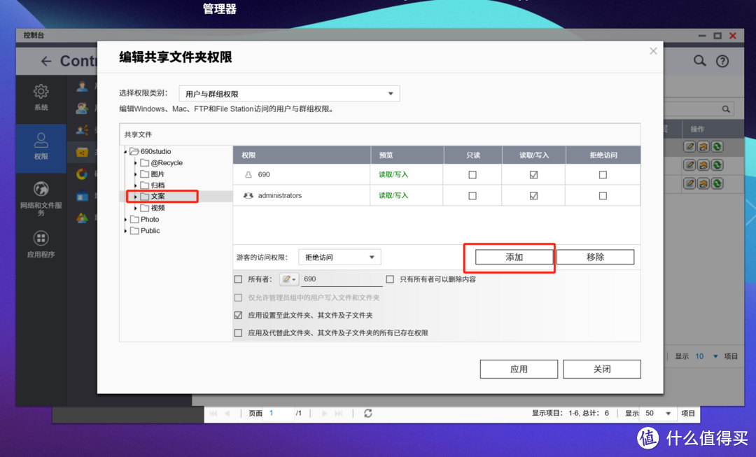Check 只读 for the administrators group
This screenshot has height=457, width=756.
tap(472, 195)
